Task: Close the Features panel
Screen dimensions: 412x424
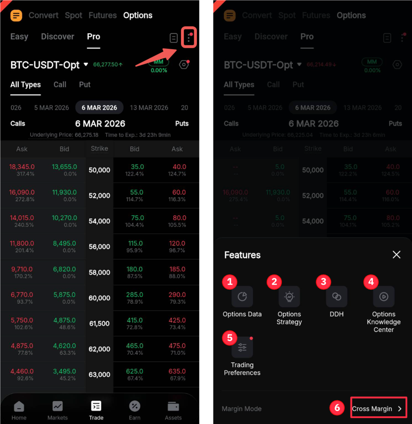Action: pos(396,255)
